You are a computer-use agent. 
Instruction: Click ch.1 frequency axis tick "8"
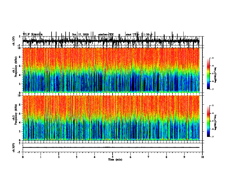tap(20, 57)
